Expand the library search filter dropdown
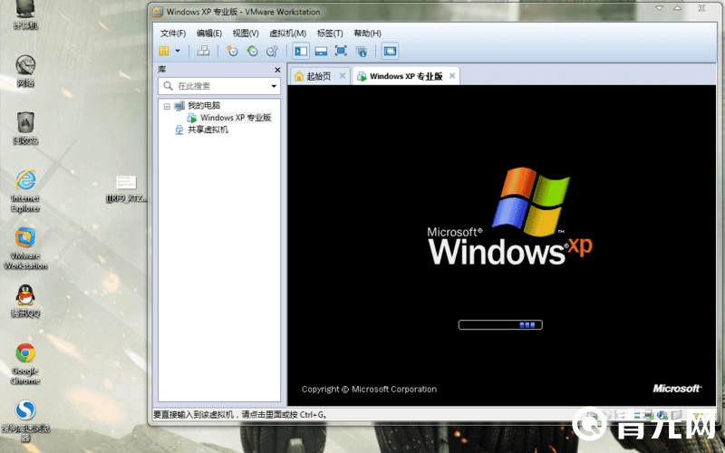The image size is (725, 453). [x=274, y=86]
